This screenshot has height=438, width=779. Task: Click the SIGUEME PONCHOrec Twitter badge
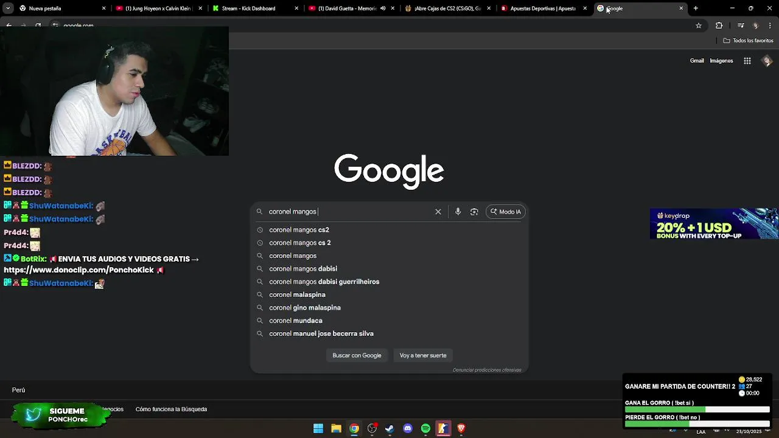click(61, 415)
